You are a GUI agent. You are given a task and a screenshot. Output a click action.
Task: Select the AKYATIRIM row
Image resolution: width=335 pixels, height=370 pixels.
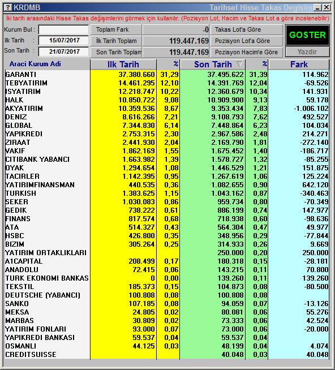click(x=167, y=109)
